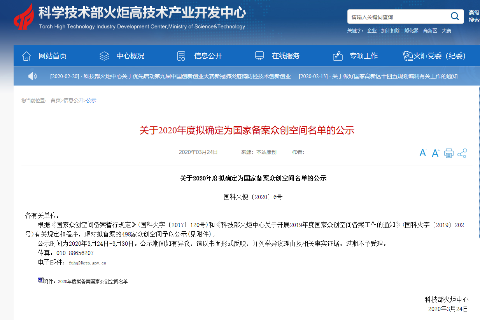Click the print page icon

[x=449, y=153]
